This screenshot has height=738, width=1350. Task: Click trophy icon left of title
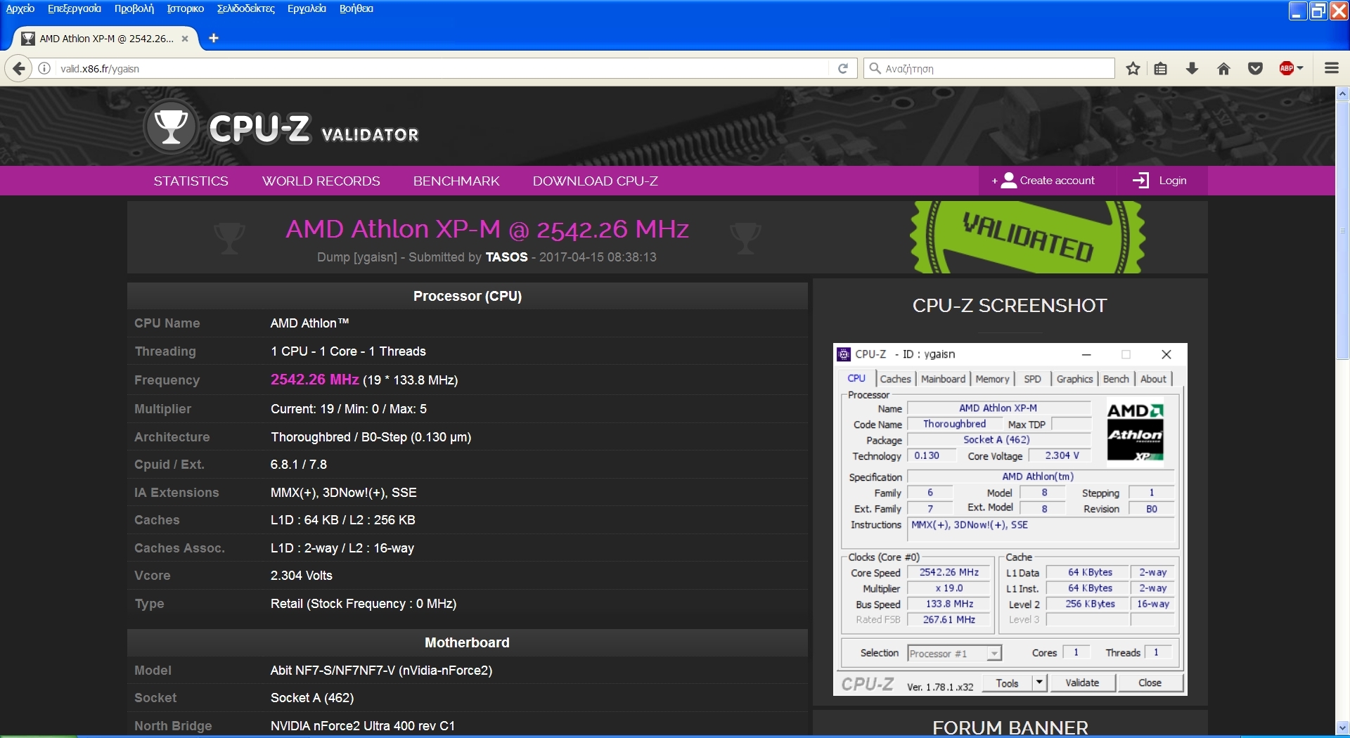point(229,238)
